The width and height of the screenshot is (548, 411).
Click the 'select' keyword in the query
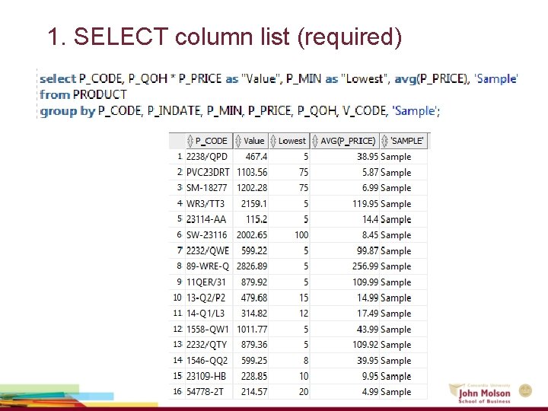(x=58, y=78)
